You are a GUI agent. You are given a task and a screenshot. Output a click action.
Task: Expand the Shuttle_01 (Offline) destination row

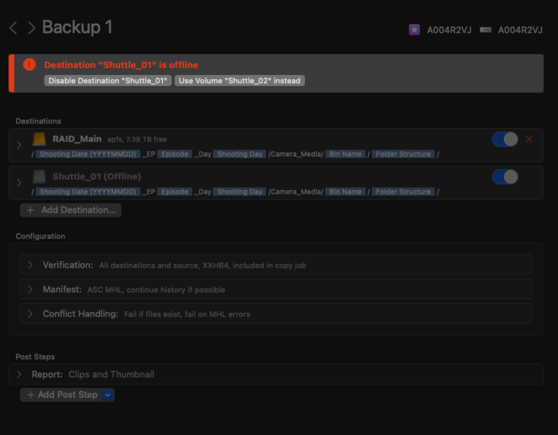pos(19,183)
